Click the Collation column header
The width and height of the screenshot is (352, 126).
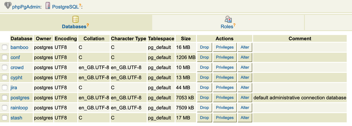(94, 38)
